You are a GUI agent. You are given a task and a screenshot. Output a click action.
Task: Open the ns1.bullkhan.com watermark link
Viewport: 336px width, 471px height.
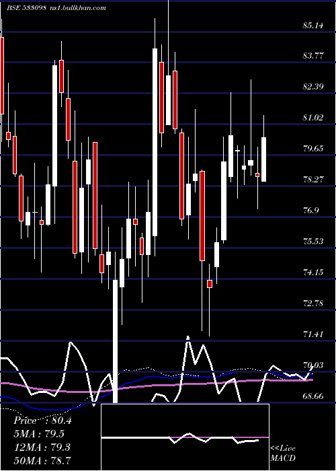pos(77,8)
